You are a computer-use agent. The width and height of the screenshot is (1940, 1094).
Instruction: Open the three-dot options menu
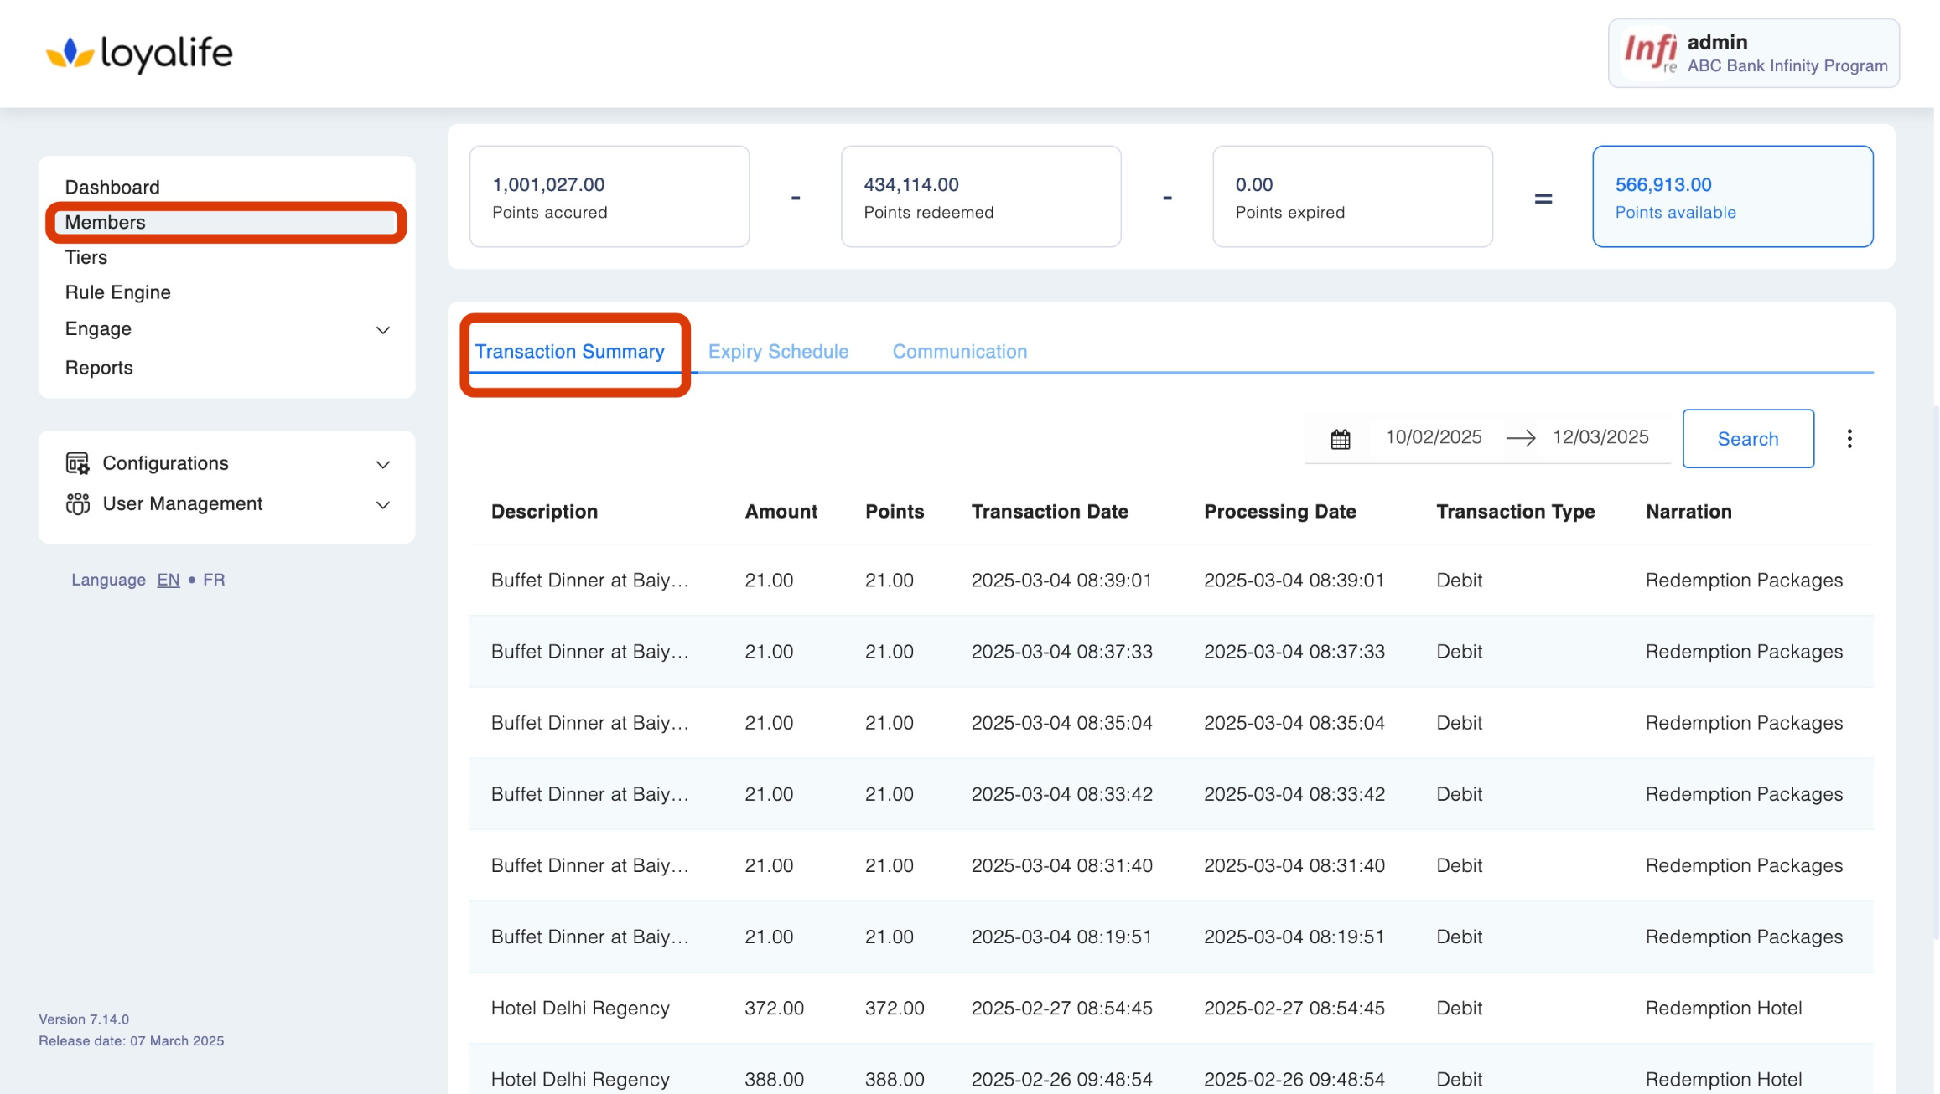tap(1849, 439)
